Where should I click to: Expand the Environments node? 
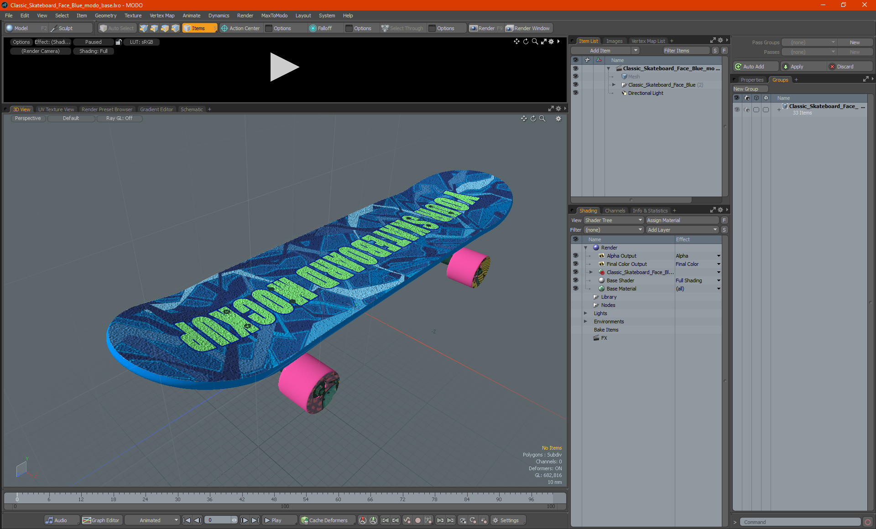[585, 322]
